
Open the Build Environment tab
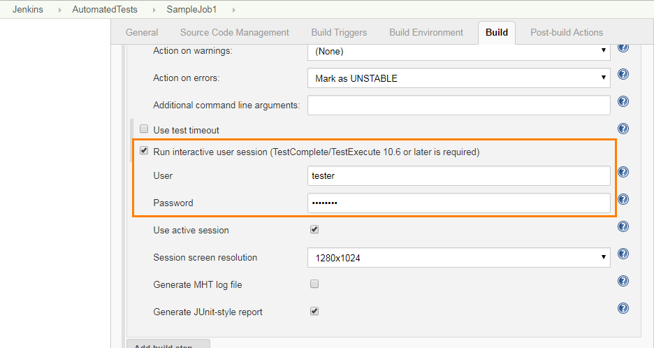coord(426,33)
